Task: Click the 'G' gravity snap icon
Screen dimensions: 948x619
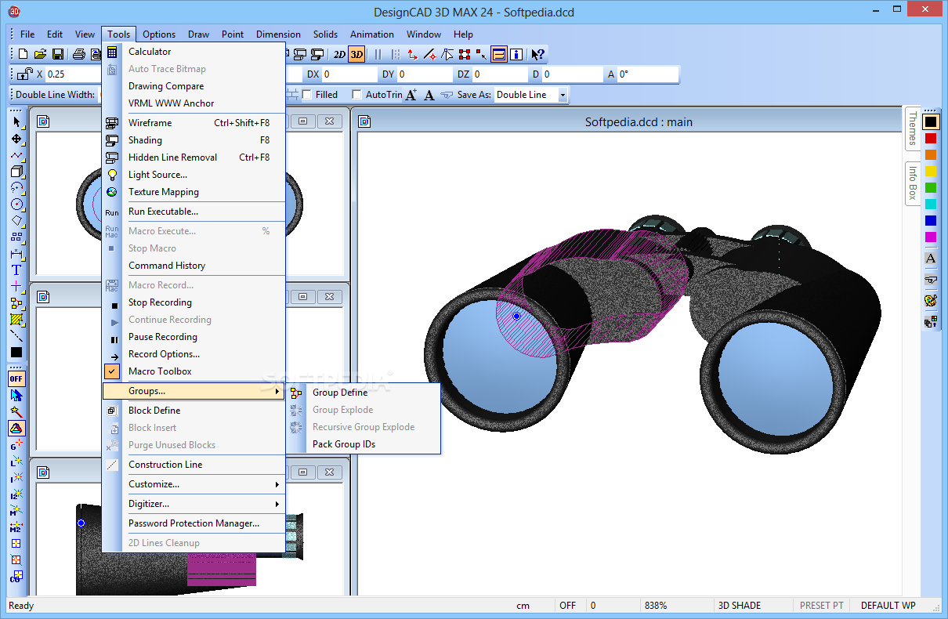Action: pos(16,444)
